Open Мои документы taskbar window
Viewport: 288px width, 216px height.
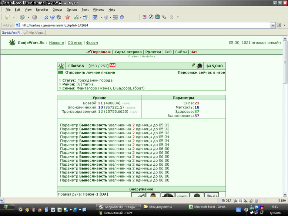point(158,207)
